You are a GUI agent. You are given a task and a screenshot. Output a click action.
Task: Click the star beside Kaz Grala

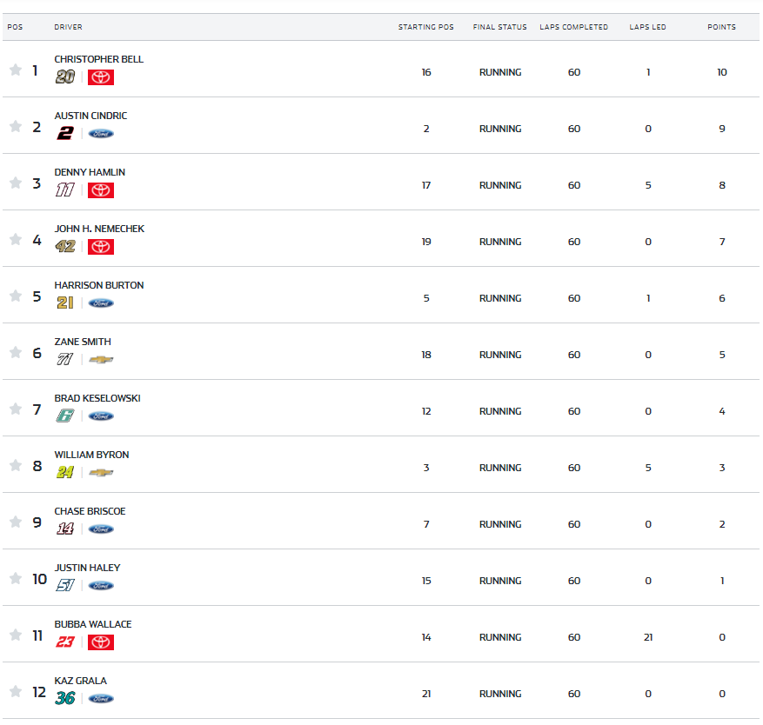[16, 691]
